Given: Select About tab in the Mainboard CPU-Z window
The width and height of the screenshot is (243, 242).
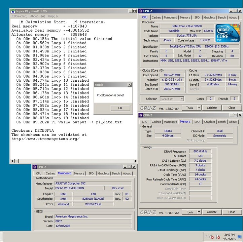Looking at the screenshot, I should (127, 173).
